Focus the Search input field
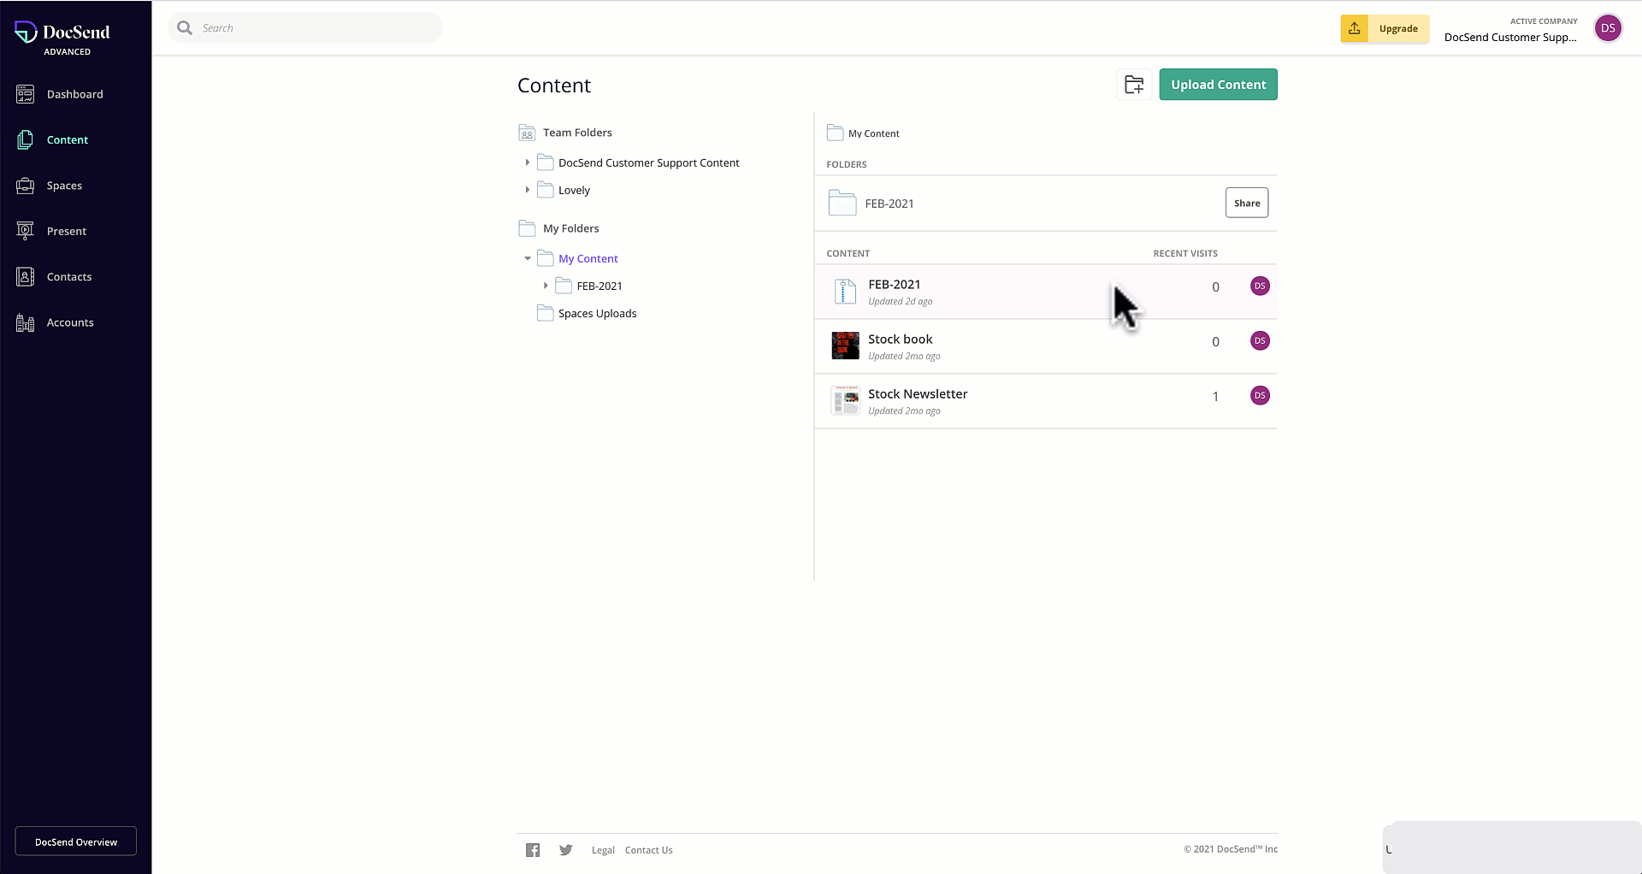Image resolution: width=1642 pixels, height=874 pixels. coord(305,28)
